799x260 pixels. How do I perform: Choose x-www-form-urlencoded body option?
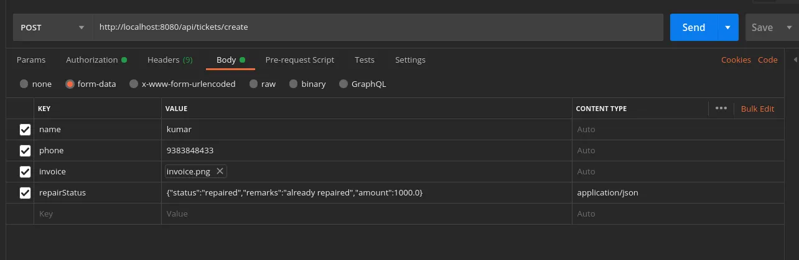[134, 84]
